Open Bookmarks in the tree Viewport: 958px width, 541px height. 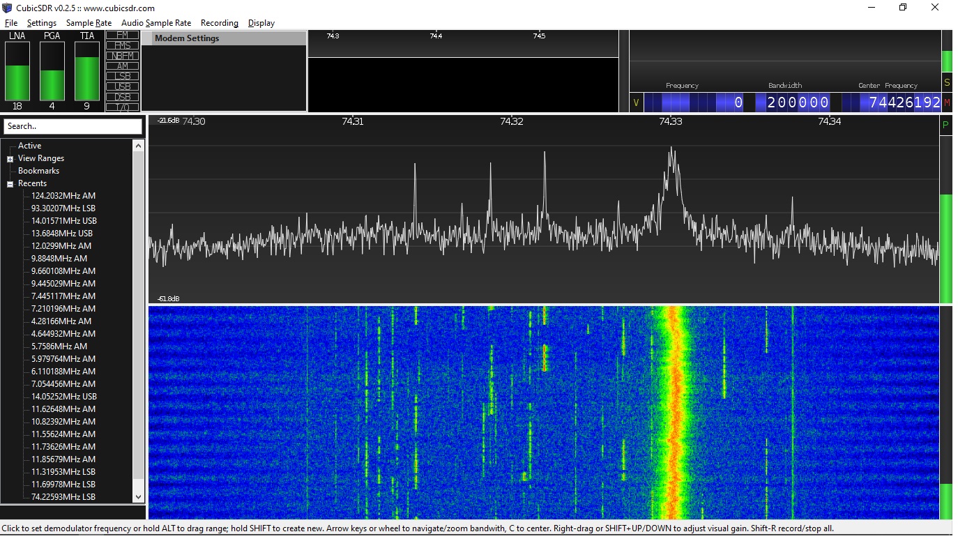(38, 171)
